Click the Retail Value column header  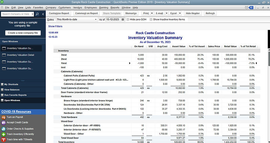pos(230,47)
